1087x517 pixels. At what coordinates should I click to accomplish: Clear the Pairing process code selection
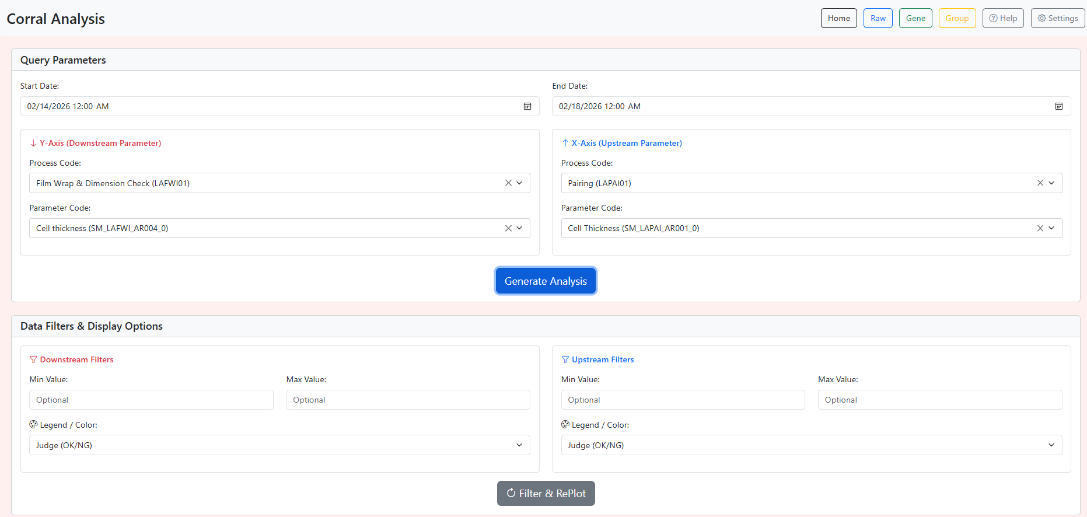(x=1040, y=183)
